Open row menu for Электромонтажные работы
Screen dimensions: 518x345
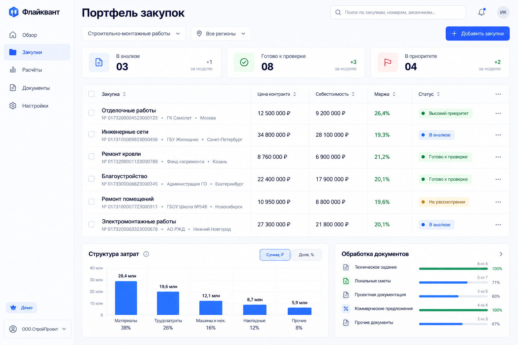[498, 225]
